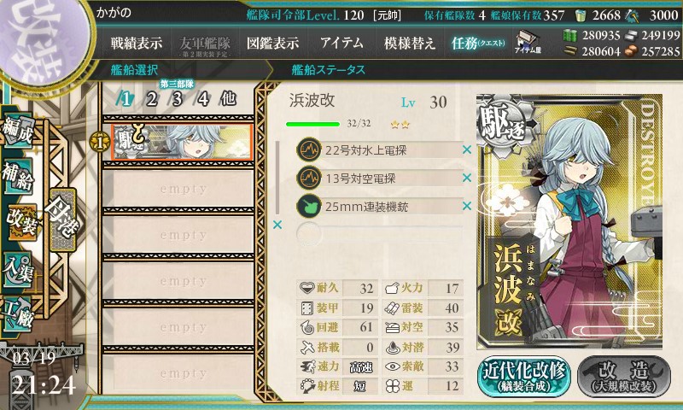Remove all equipment with the left X
Screen dimensions: 683x410
tap(277, 225)
